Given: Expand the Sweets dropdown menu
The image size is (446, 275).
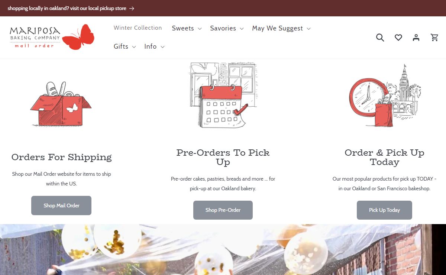Looking at the screenshot, I should [187, 28].
